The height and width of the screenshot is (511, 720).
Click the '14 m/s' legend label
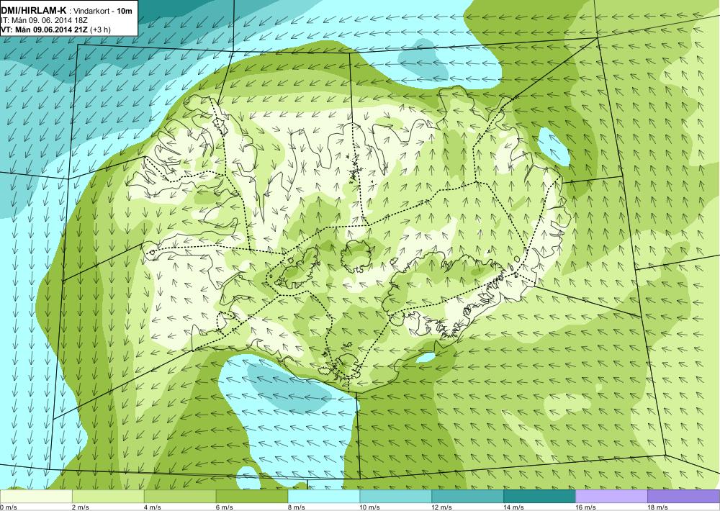(514, 507)
